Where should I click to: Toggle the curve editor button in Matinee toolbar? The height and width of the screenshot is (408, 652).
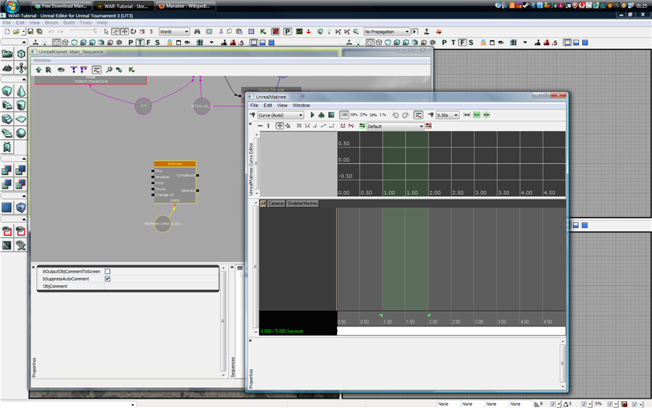pos(418,115)
